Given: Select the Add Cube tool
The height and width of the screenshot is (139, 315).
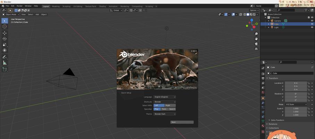Looking at the screenshot, I should pos(5,69).
